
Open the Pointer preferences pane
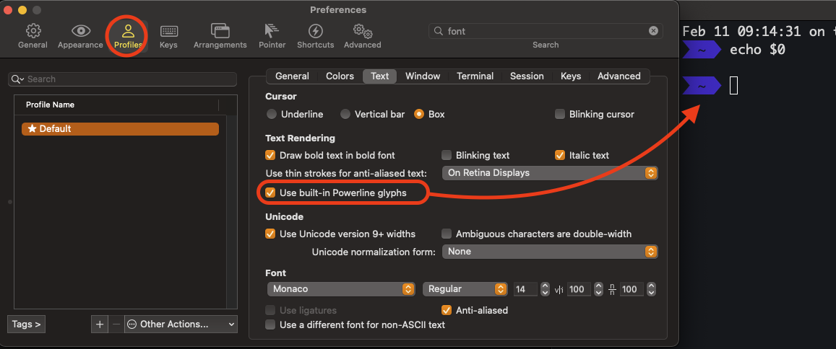click(x=272, y=35)
